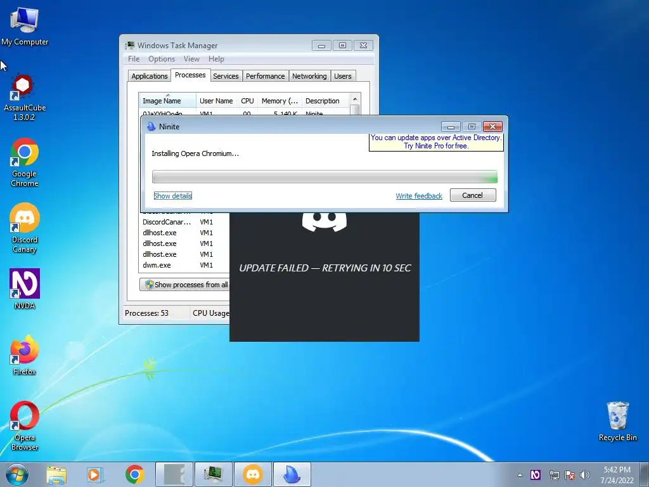Open Discord Canary desktop shortcut
649x487 pixels.
(25, 228)
